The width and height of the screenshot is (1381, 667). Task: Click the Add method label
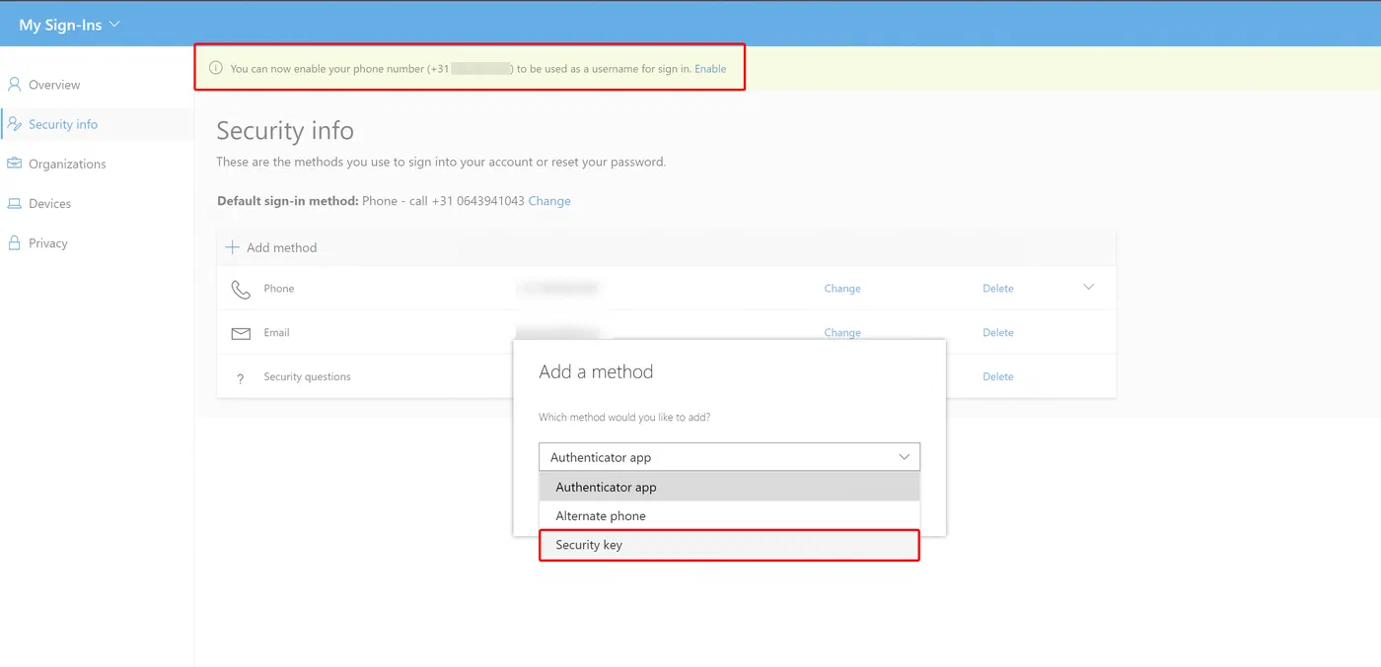(x=282, y=247)
